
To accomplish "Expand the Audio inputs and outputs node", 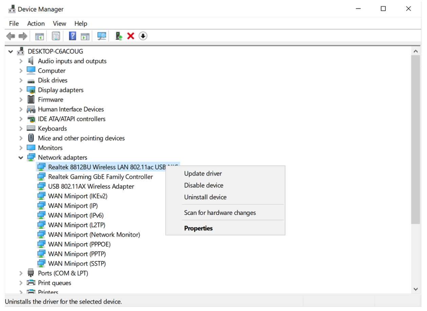I will coord(21,61).
